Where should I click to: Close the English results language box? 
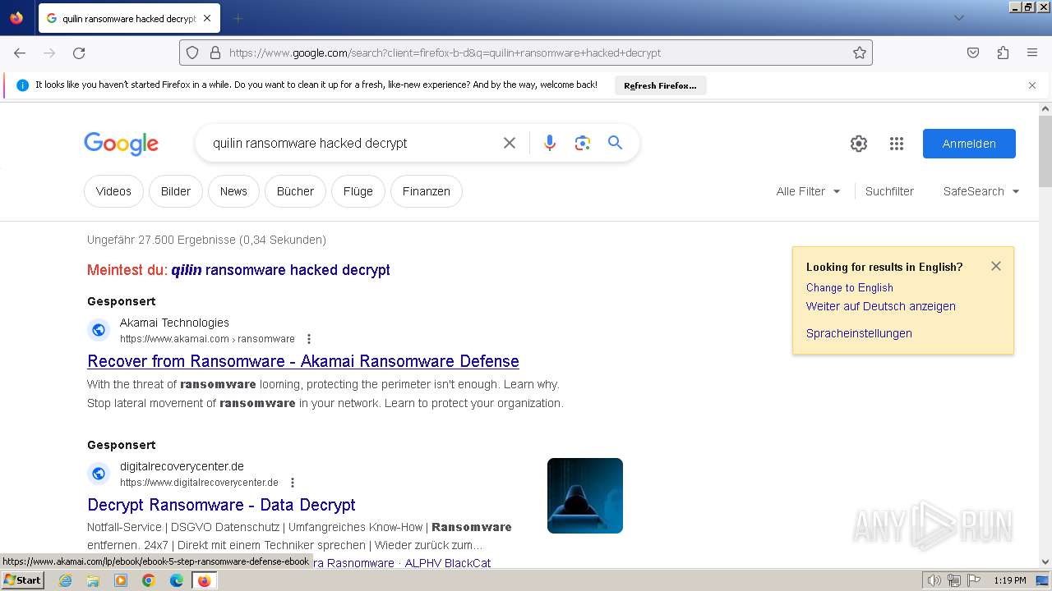[x=996, y=266]
